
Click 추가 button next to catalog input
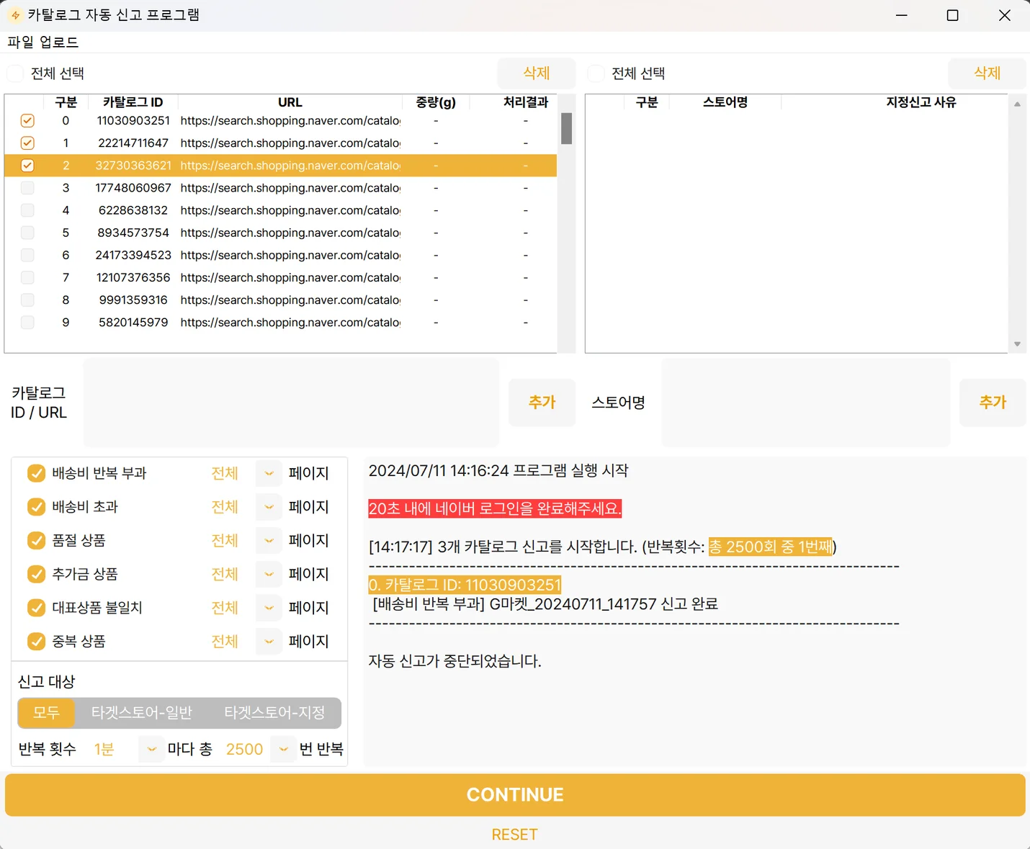(x=542, y=403)
